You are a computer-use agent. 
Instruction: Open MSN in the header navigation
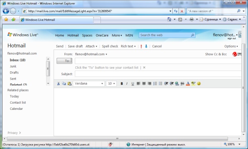click(129, 35)
